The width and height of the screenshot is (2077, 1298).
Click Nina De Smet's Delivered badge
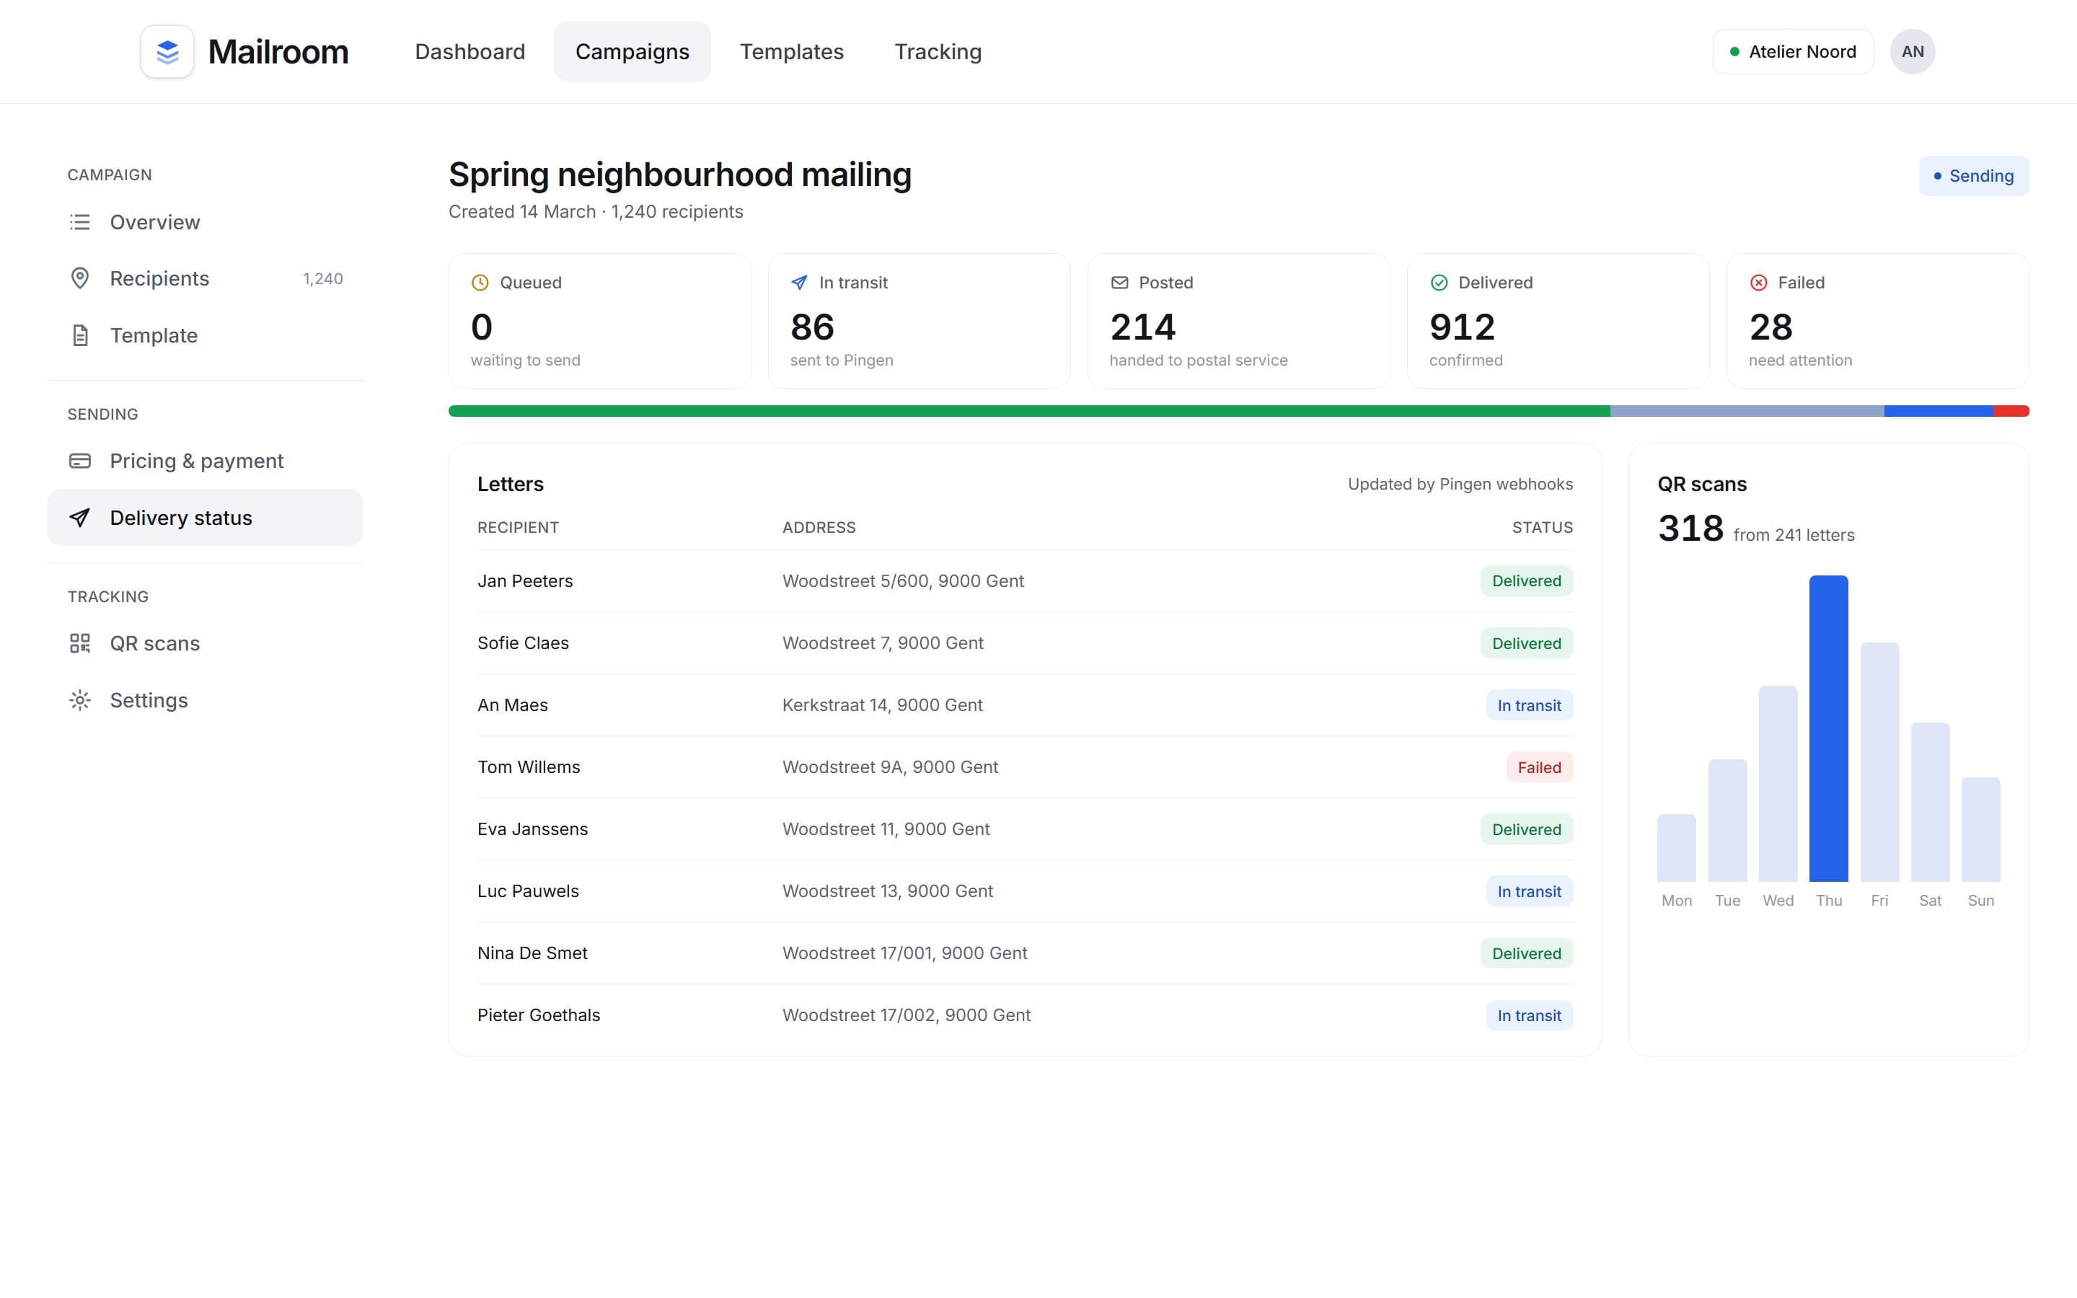1526,954
